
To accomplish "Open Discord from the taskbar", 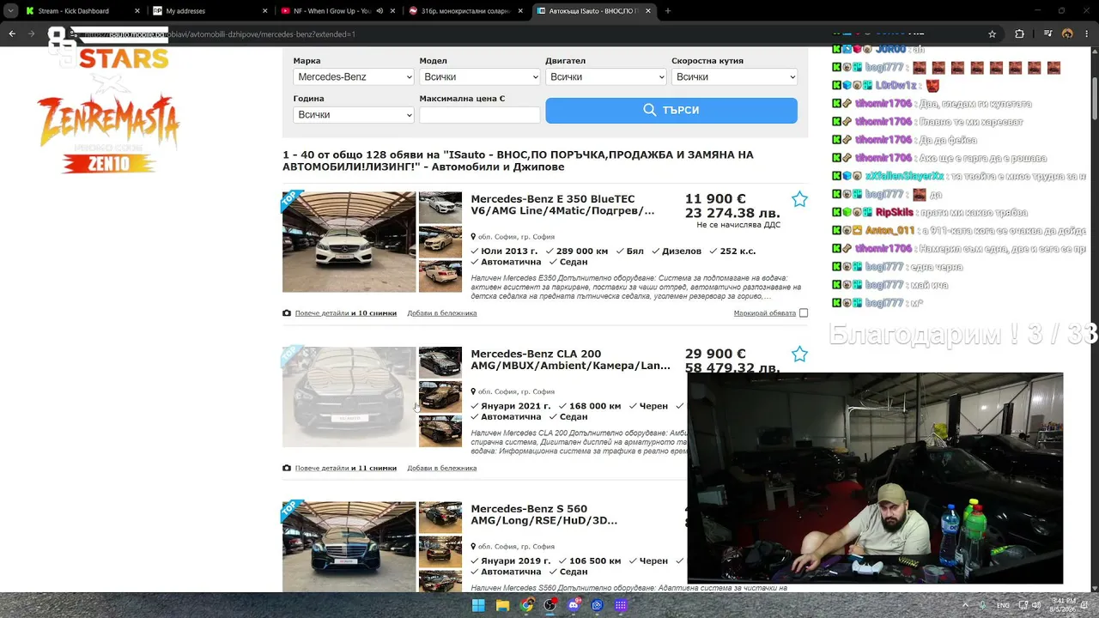I will [x=574, y=605].
